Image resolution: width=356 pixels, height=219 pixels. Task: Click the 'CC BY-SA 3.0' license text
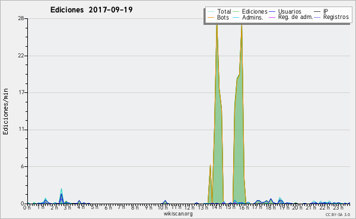point(338,215)
